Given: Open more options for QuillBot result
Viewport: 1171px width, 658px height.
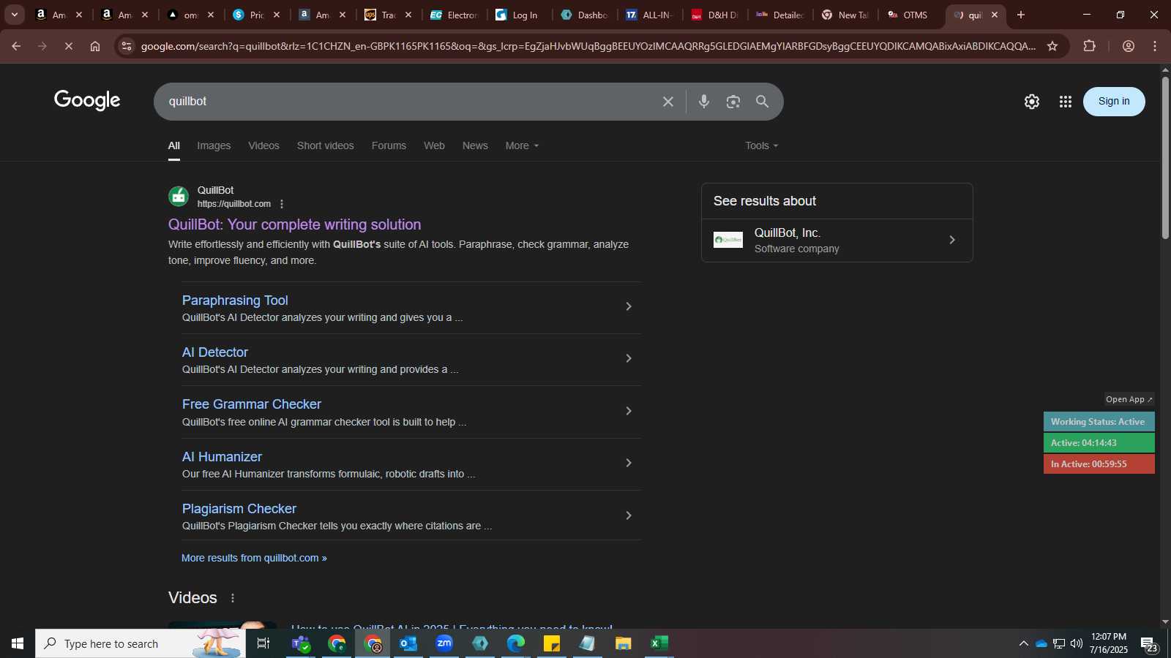Looking at the screenshot, I should pyautogui.click(x=282, y=204).
